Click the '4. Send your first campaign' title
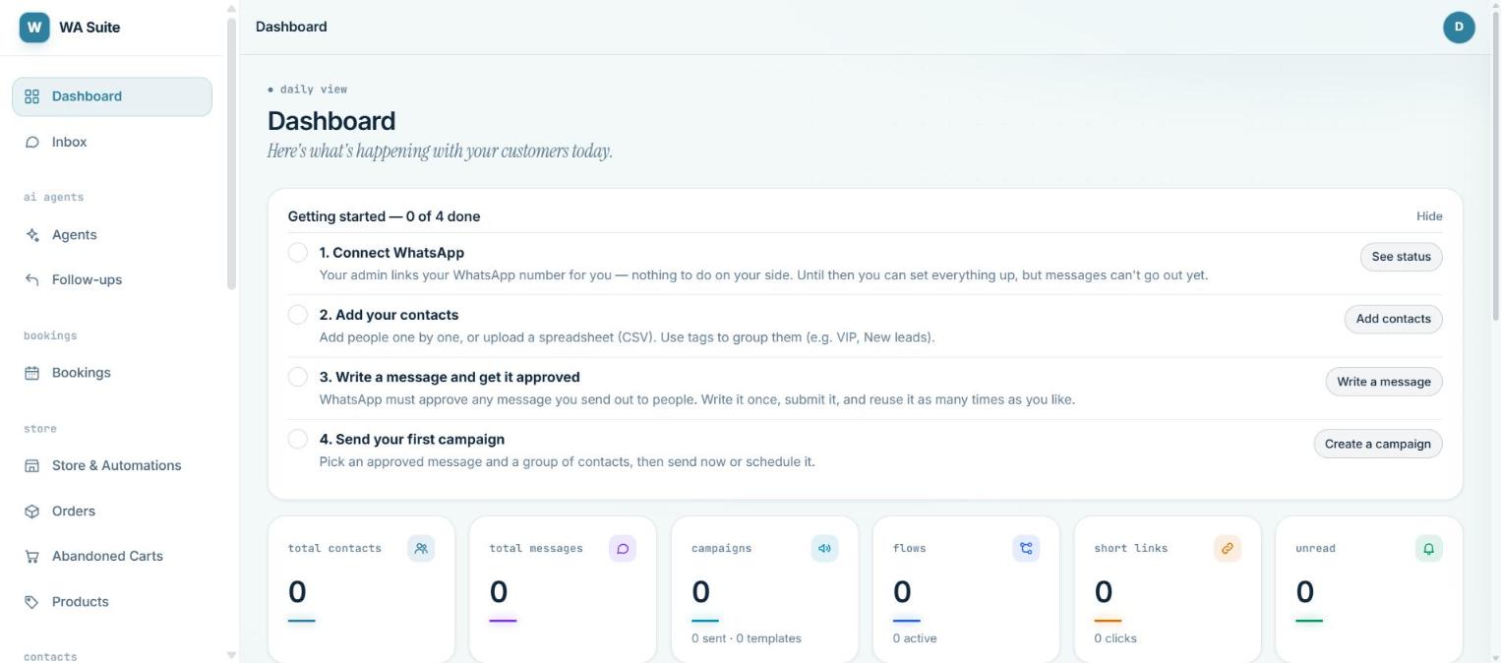The height and width of the screenshot is (663, 1501). point(411,439)
